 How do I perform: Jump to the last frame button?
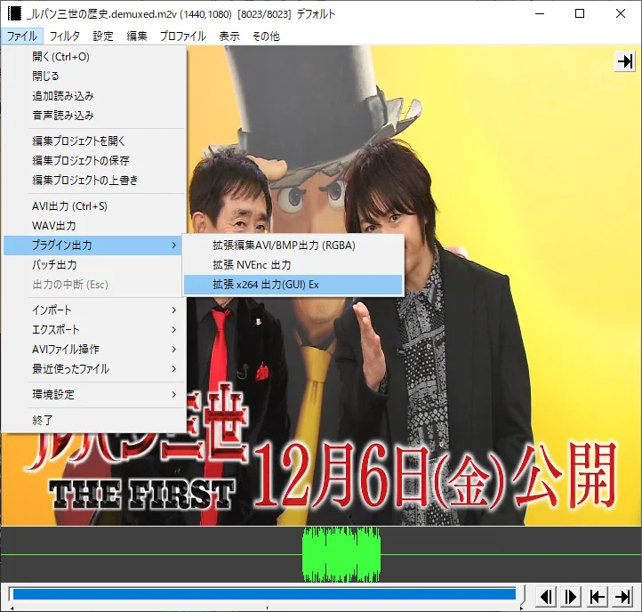tap(623, 596)
